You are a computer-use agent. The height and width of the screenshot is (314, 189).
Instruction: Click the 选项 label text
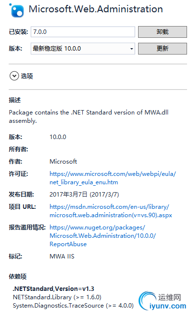coord(27,76)
